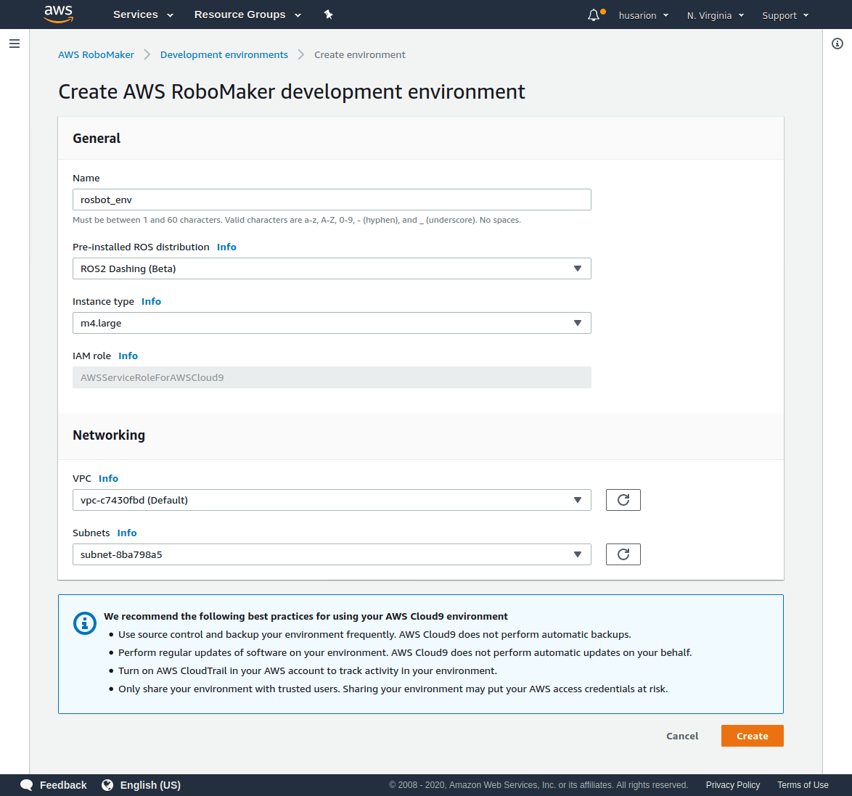
Task: Click the Create button
Action: [x=752, y=736]
